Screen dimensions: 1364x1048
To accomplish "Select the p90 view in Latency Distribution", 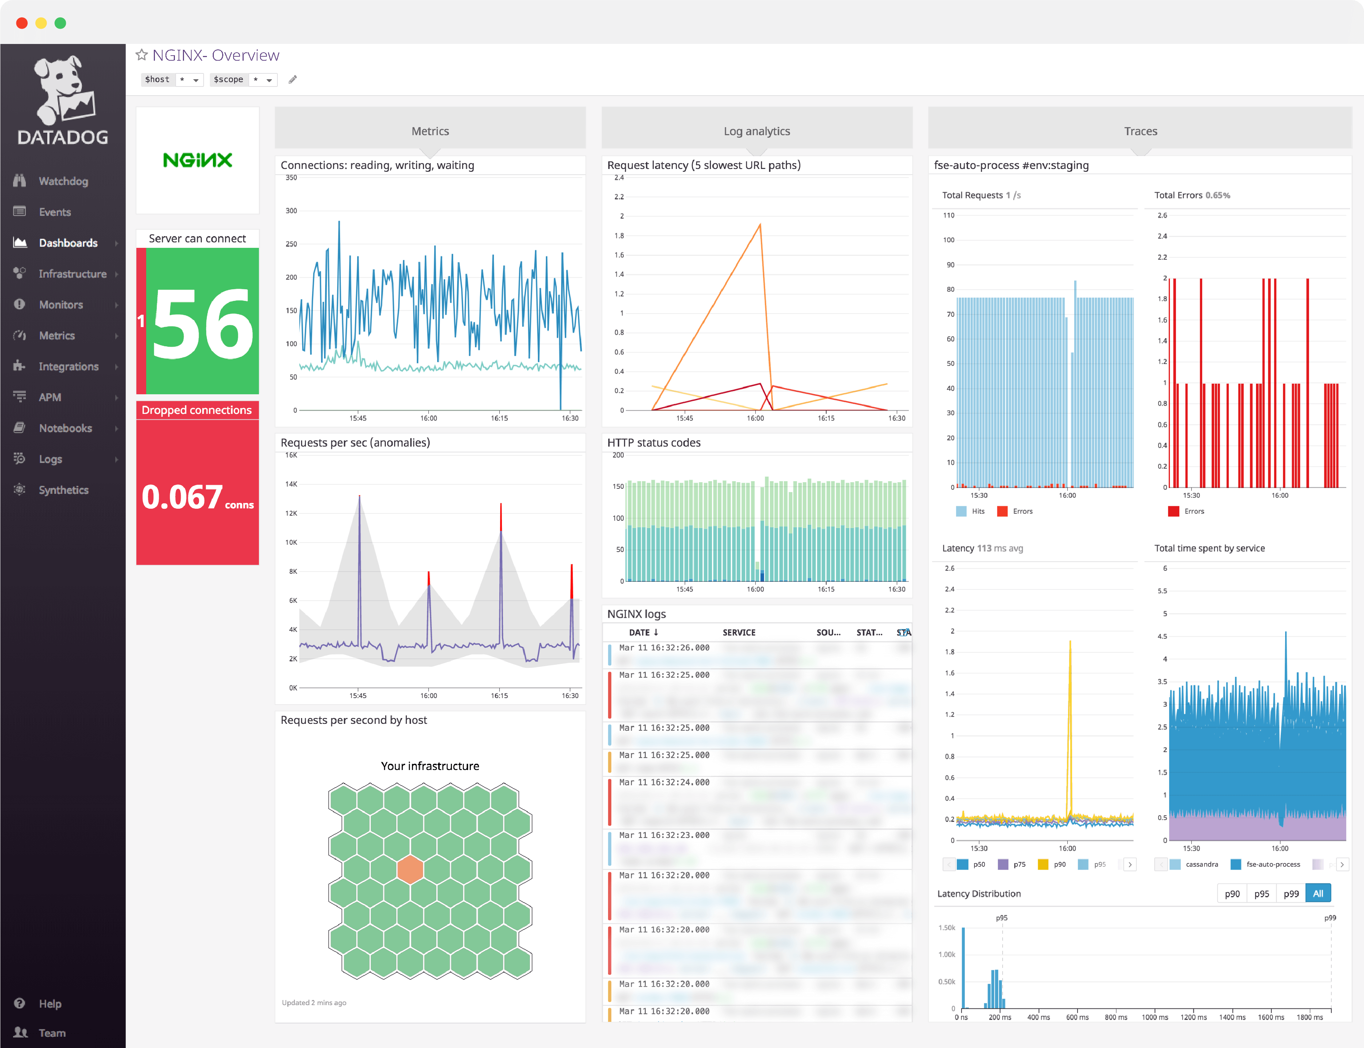I will coord(1233,893).
